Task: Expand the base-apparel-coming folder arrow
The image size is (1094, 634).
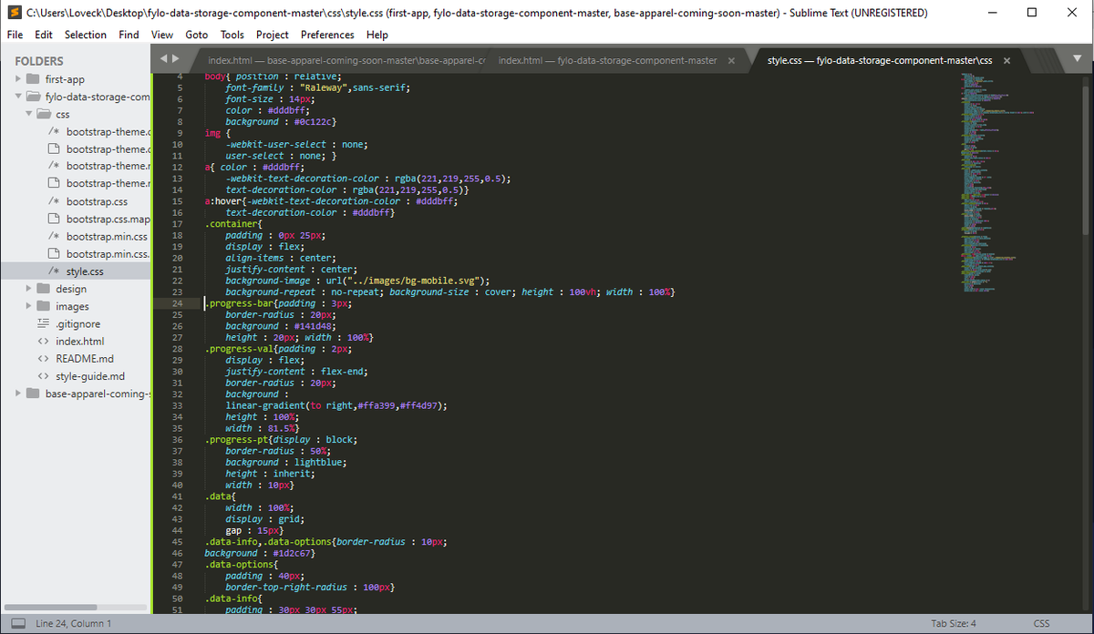Action: [x=19, y=394]
